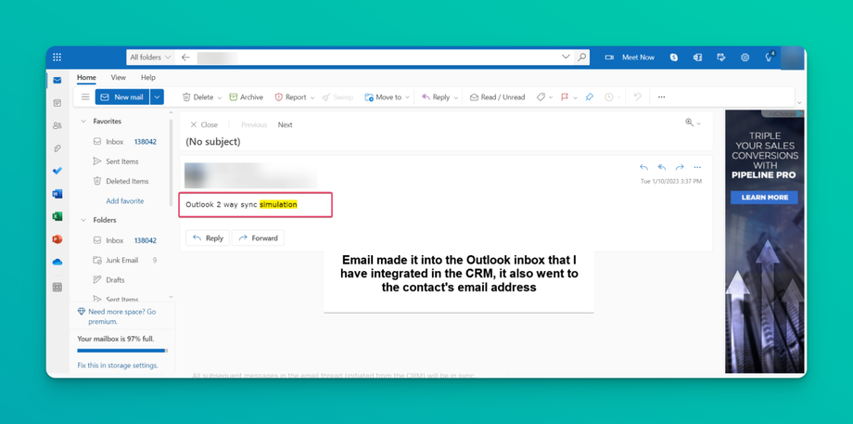Image resolution: width=853 pixels, height=424 pixels.
Task: Click Forward arrow icon in message header
Action: [x=680, y=167]
